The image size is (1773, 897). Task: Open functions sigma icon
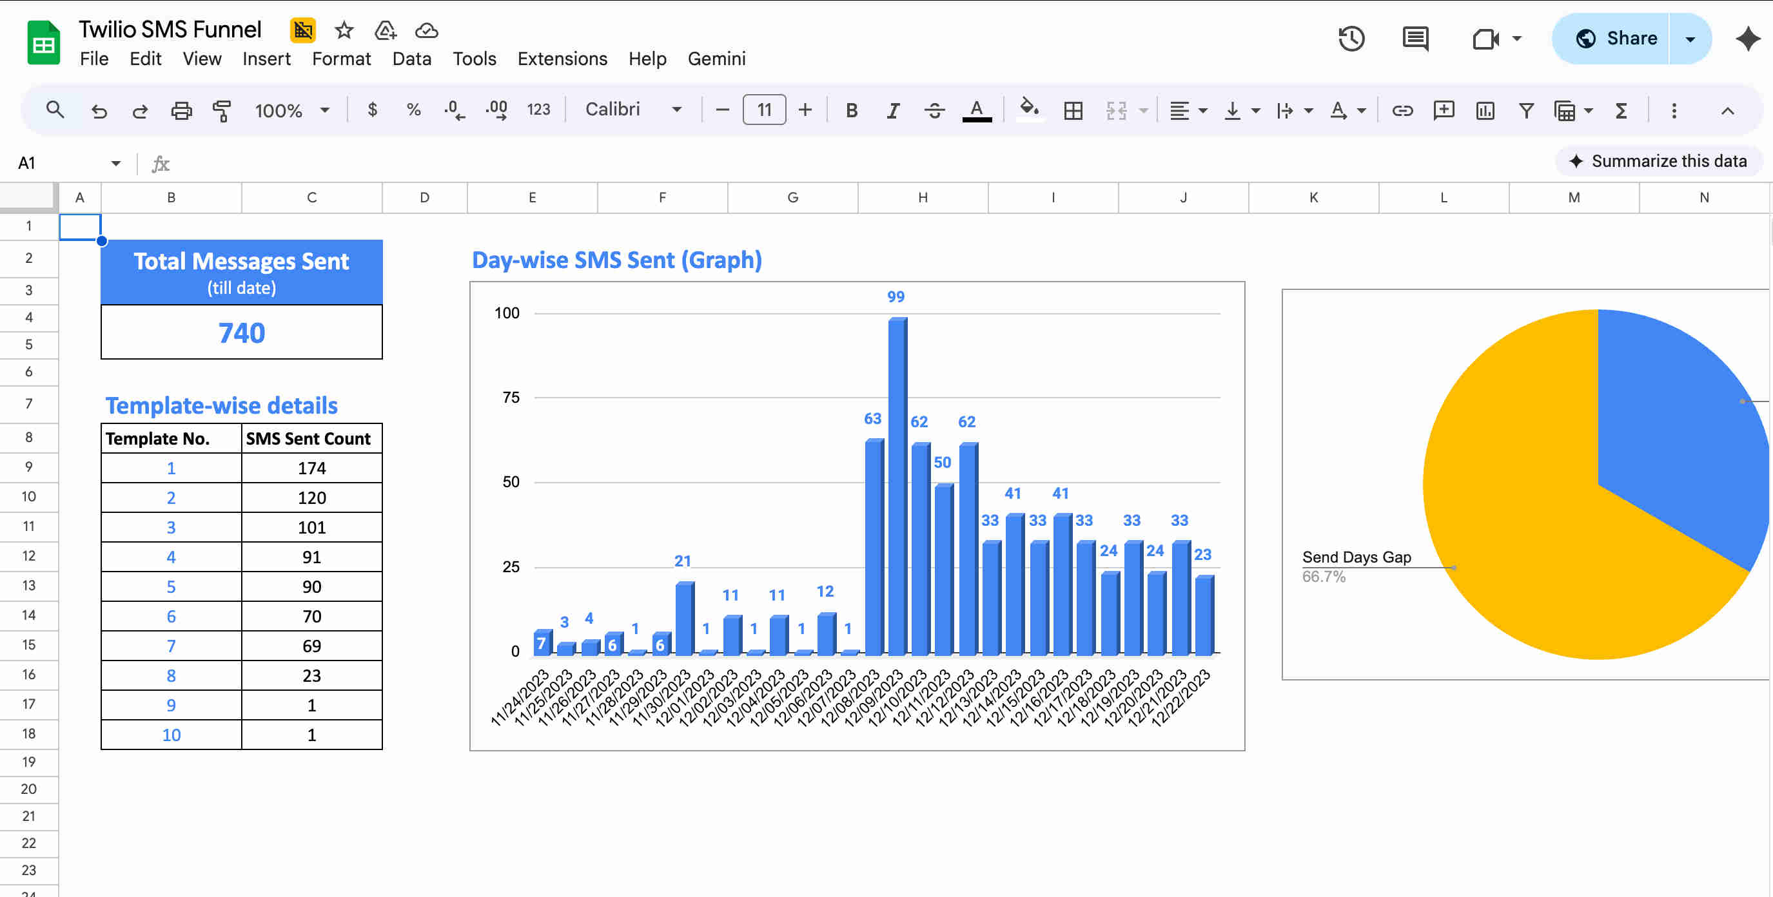tap(1621, 110)
